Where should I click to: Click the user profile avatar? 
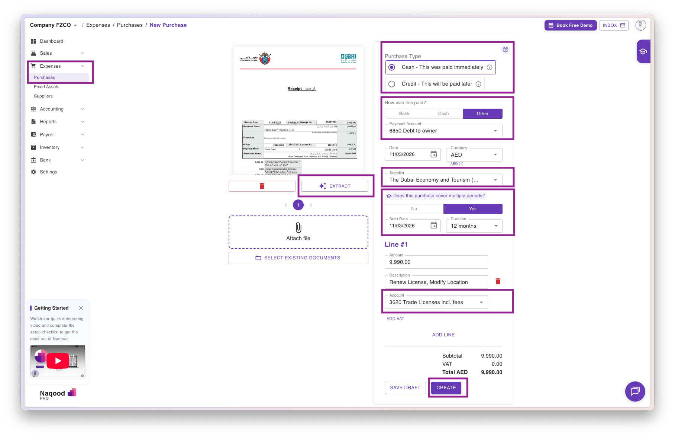[x=640, y=25]
